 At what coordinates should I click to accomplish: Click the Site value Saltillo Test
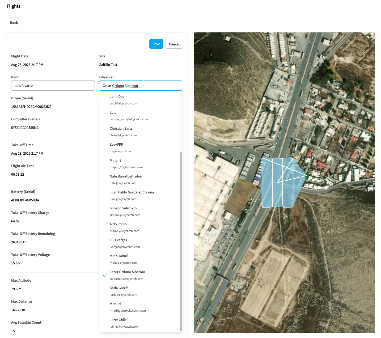(x=108, y=65)
